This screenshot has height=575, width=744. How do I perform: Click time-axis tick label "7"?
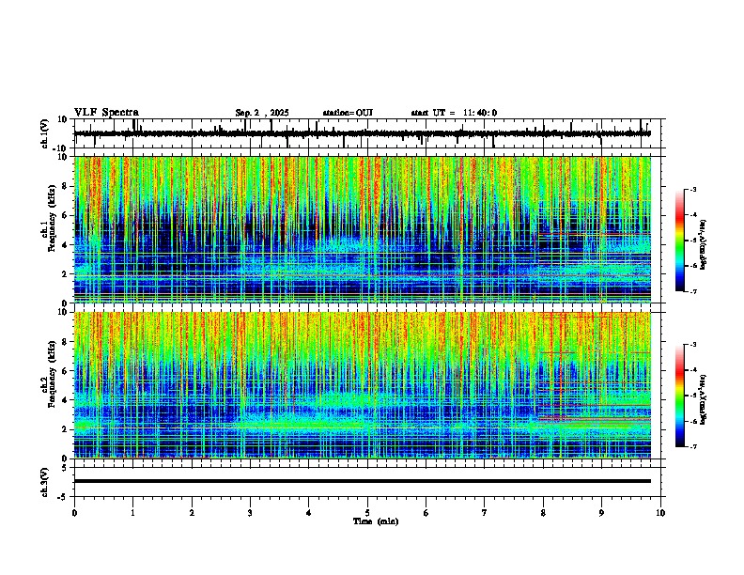click(485, 513)
